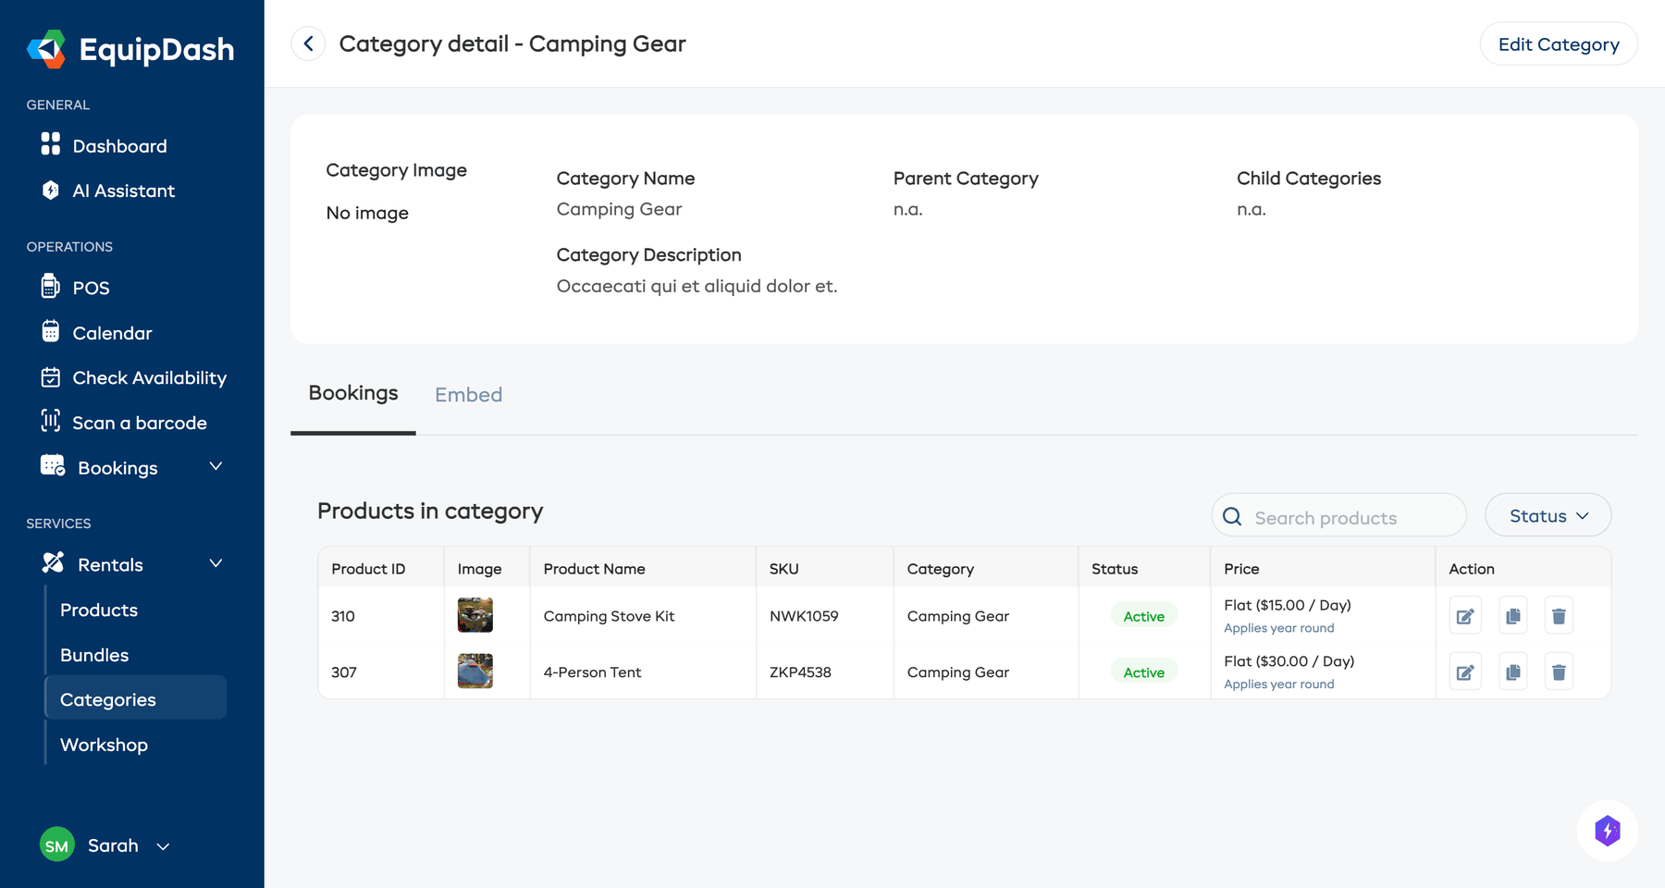Open Scan a barcode
Viewport: 1665px width, 888px height.
[x=140, y=422]
